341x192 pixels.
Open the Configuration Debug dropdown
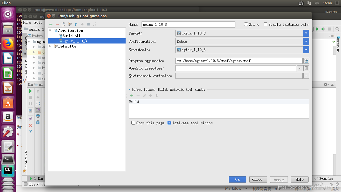pyautogui.click(x=306, y=41)
